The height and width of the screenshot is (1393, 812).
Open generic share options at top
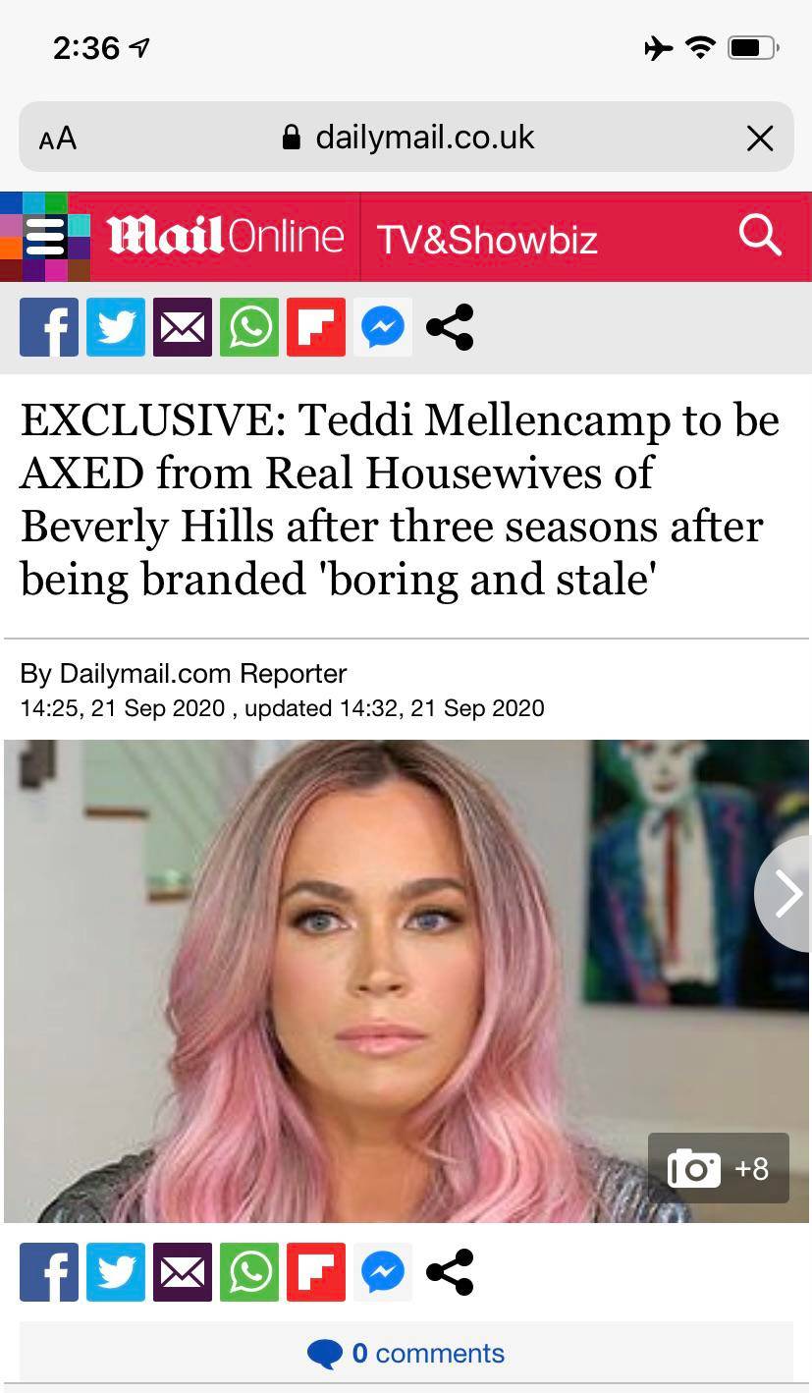(x=450, y=327)
